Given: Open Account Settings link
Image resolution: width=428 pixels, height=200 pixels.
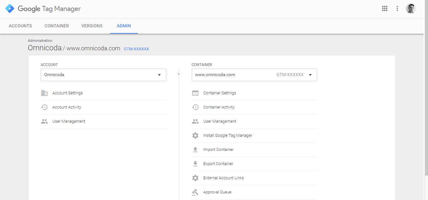Looking at the screenshot, I should [x=67, y=93].
